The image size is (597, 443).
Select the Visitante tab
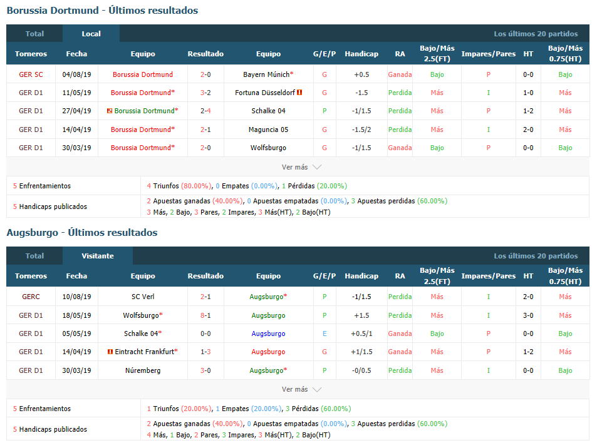[98, 256]
